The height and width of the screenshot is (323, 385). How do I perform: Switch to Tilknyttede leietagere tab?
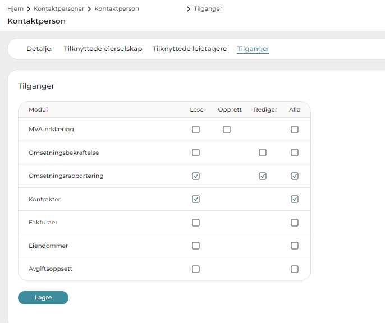190,49
